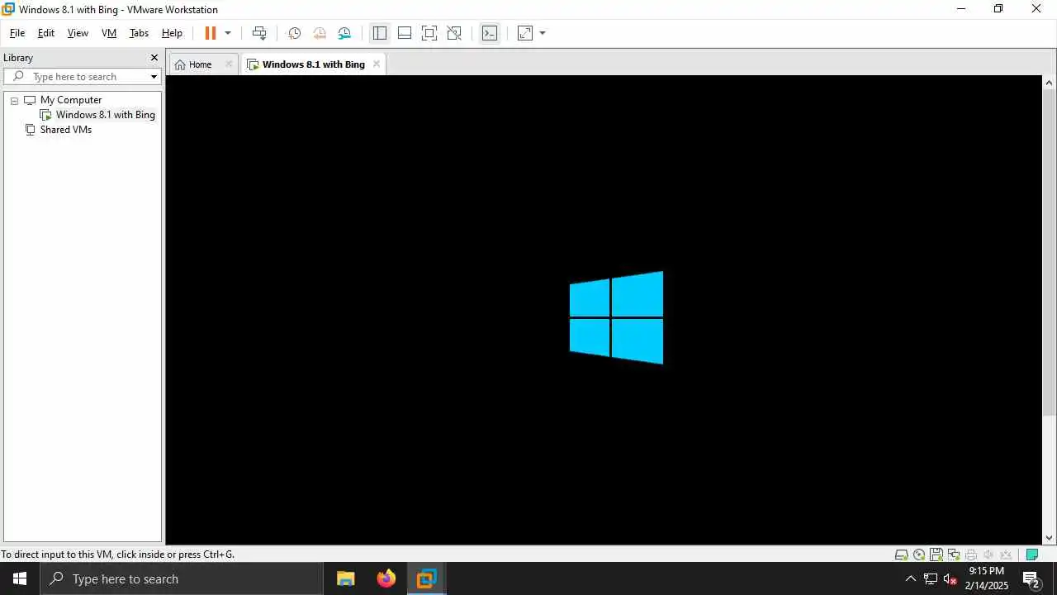Click the stretch guest display icon

[525, 33]
